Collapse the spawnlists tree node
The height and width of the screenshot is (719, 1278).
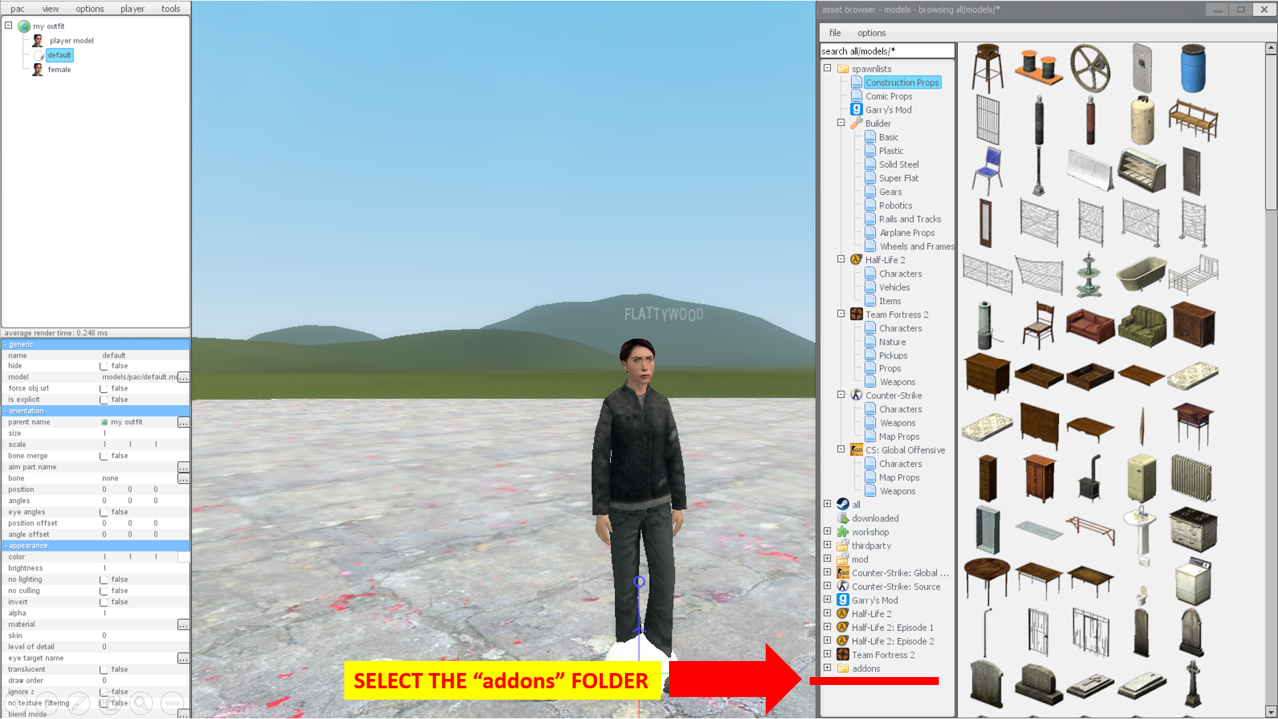click(827, 69)
